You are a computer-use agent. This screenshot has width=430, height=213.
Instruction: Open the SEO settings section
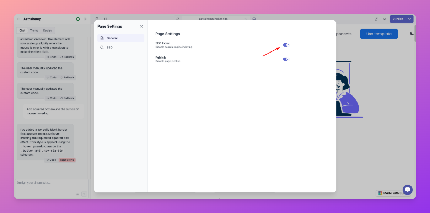click(121, 47)
